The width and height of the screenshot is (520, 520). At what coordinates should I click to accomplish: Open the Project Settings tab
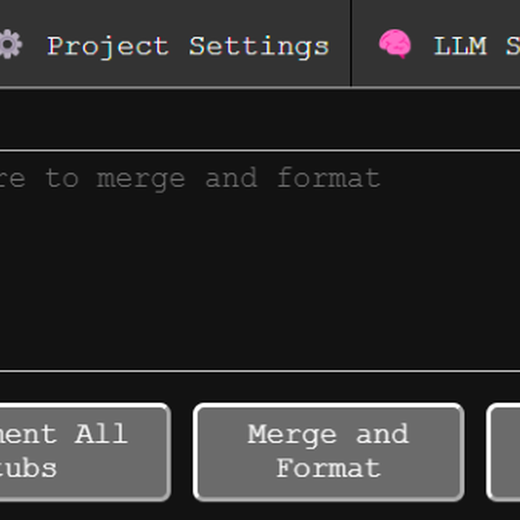tap(173, 44)
